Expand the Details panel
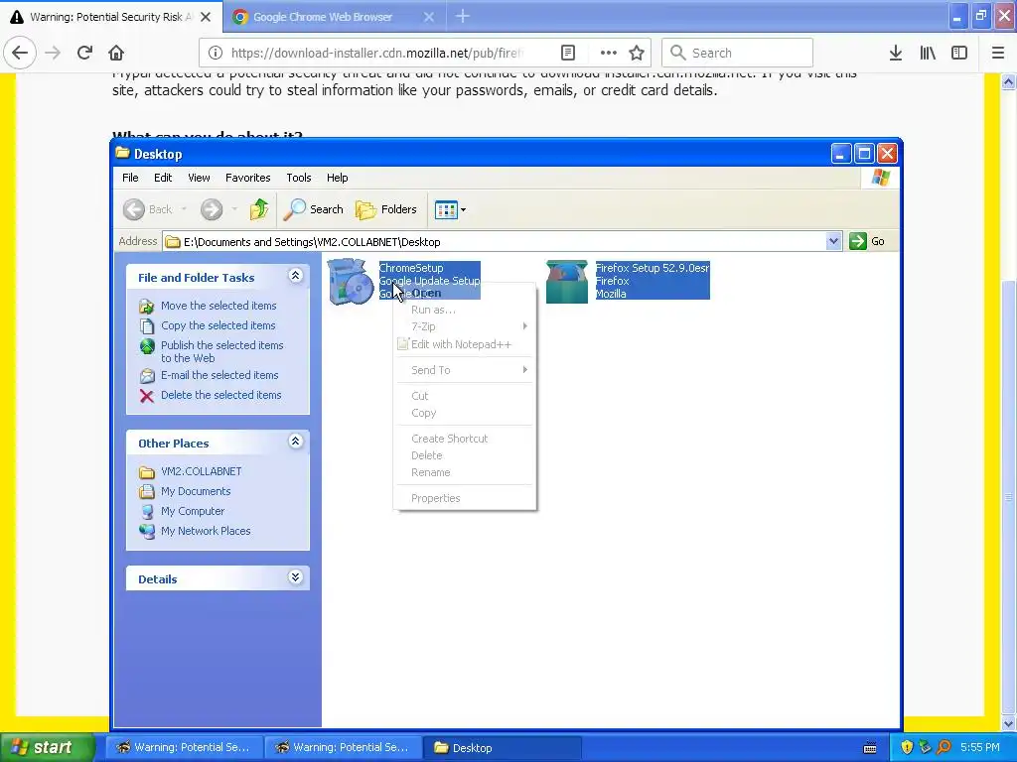This screenshot has width=1017, height=762. click(295, 577)
